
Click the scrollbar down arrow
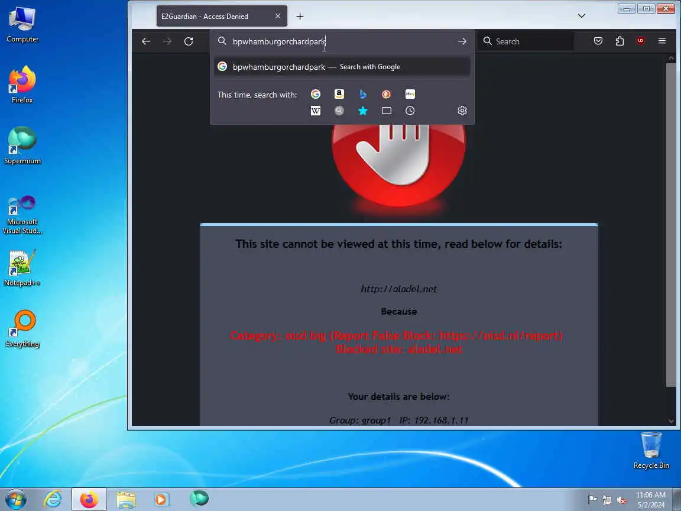click(x=671, y=421)
